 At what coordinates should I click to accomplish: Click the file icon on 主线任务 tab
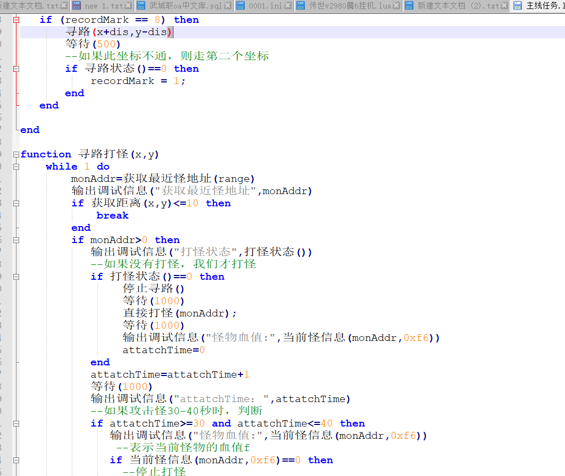click(518, 6)
